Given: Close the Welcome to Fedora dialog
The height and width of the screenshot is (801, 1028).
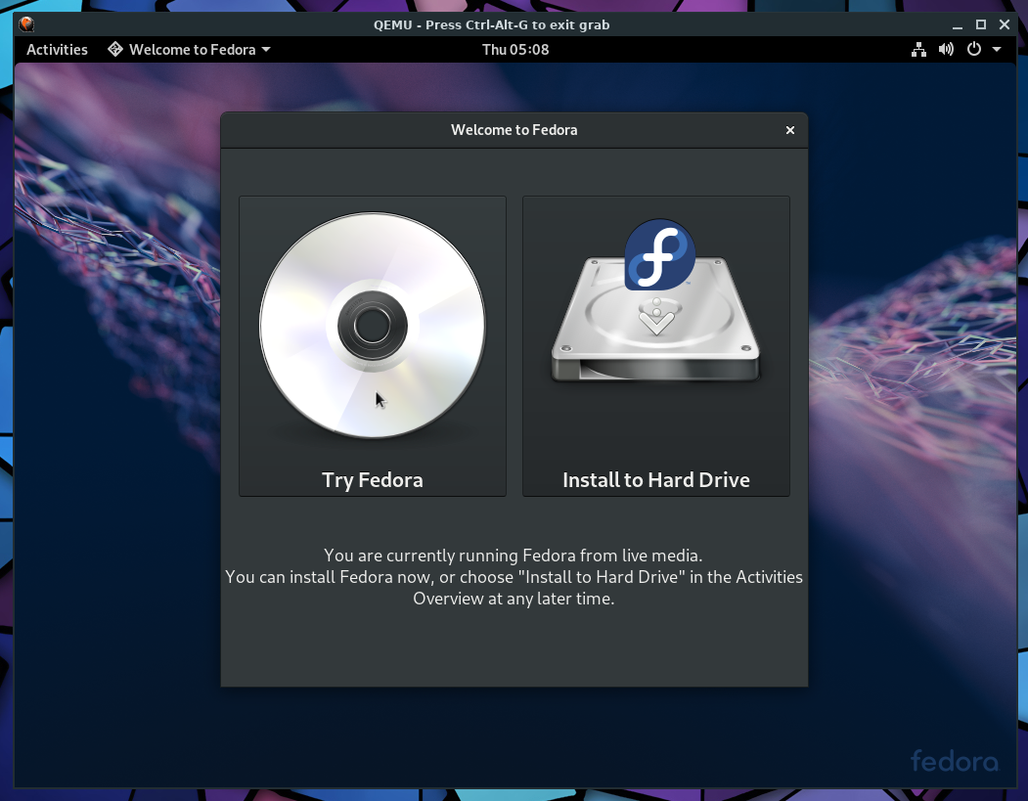Looking at the screenshot, I should coord(790,130).
